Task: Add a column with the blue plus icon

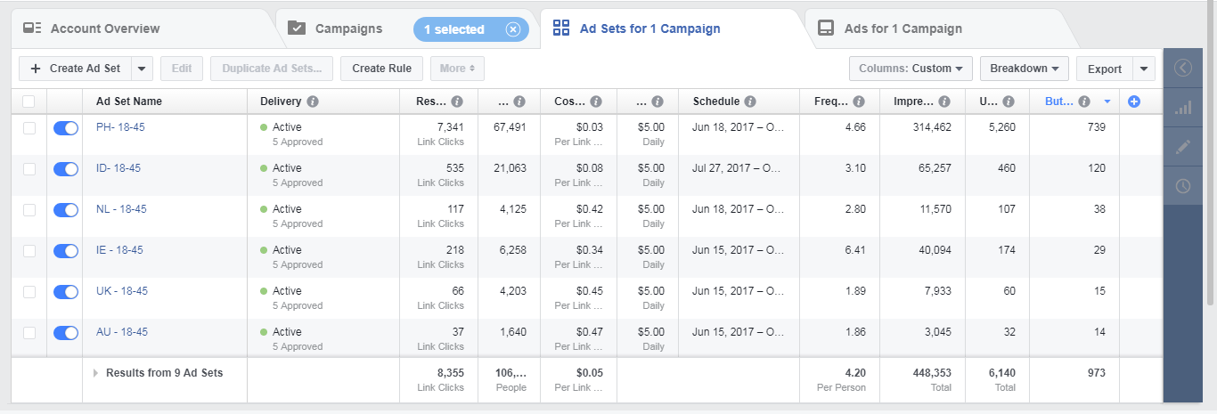Action: point(1134,101)
